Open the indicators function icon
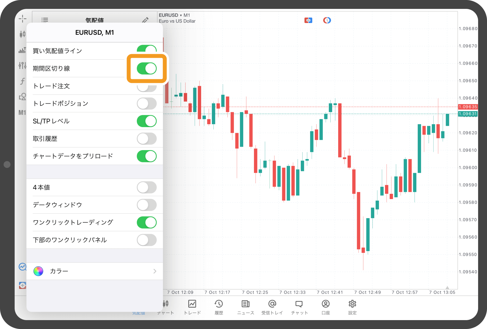 (x=22, y=81)
